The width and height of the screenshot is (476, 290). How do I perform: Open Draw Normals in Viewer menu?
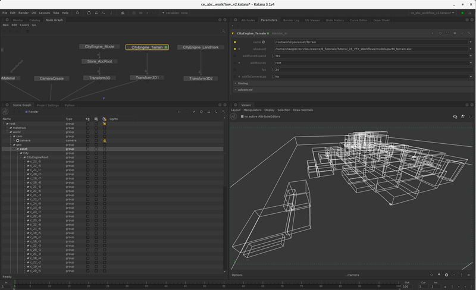pyautogui.click(x=303, y=110)
